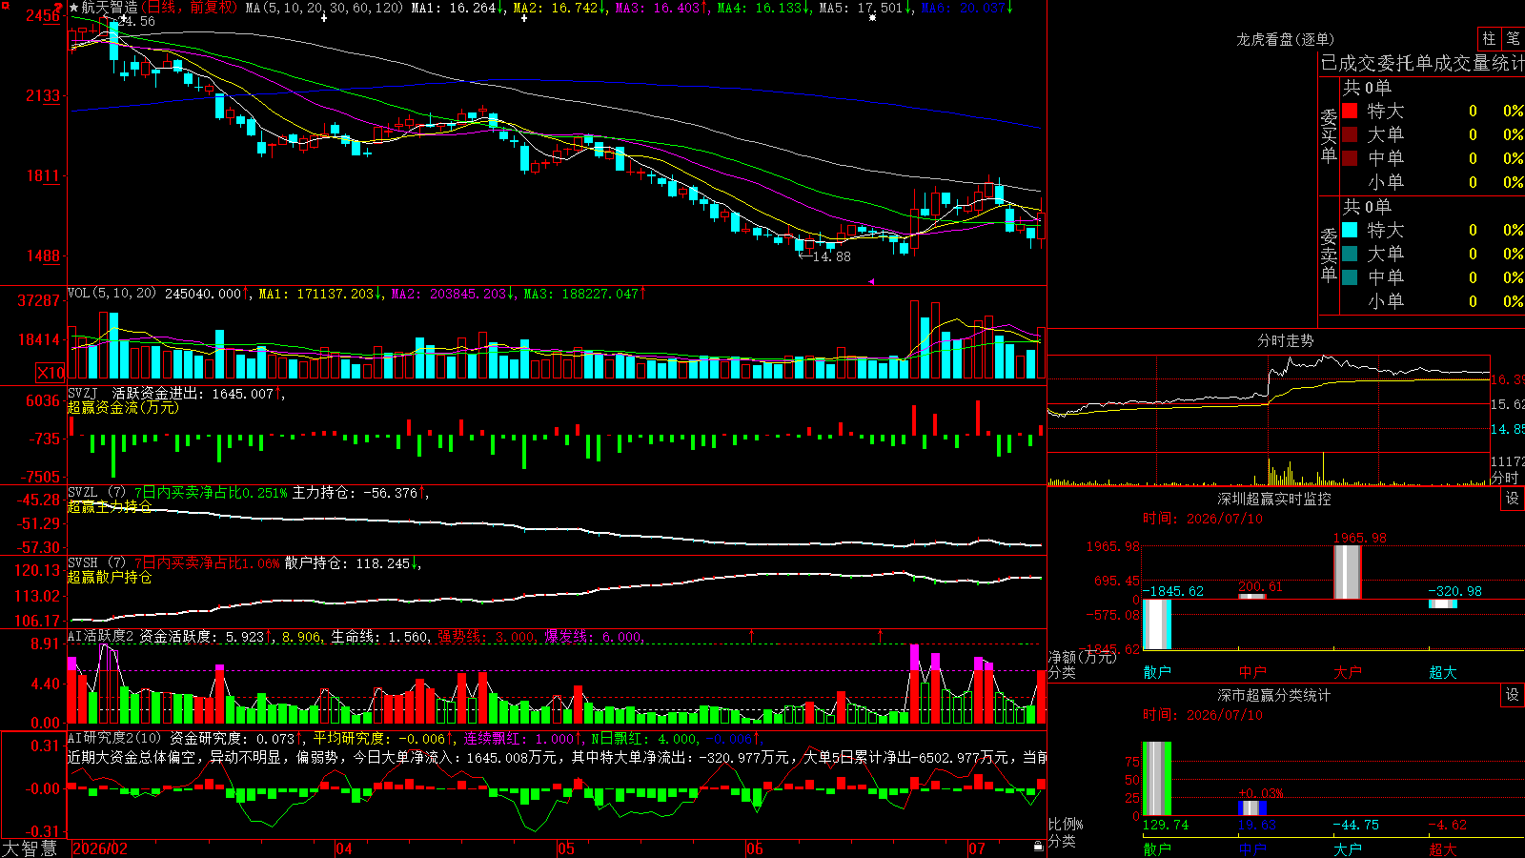The width and height of the screenshot is (1525, 858).
Task: Jump to the 07 month marker on the date axis
Action: (977, 848)
